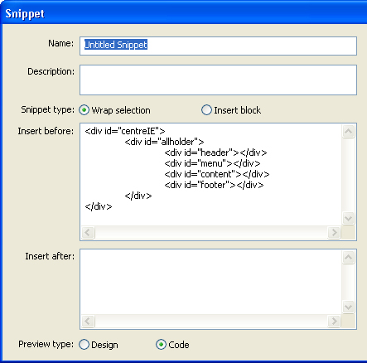Click inside the Insert after code box

(211, 282)
